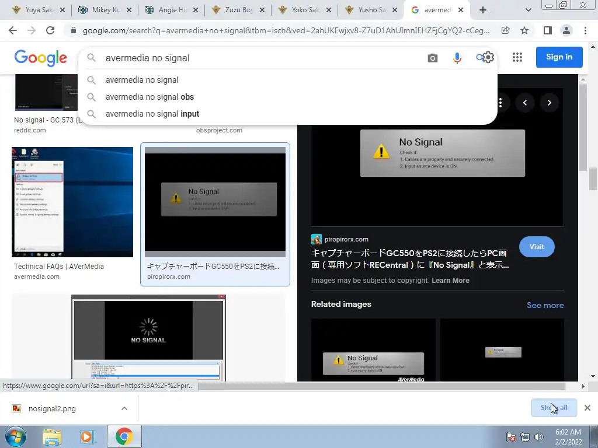Screen dimensions: 598x448
Task: Switch to the Yoko Sak tab
Action: point(300,10)
